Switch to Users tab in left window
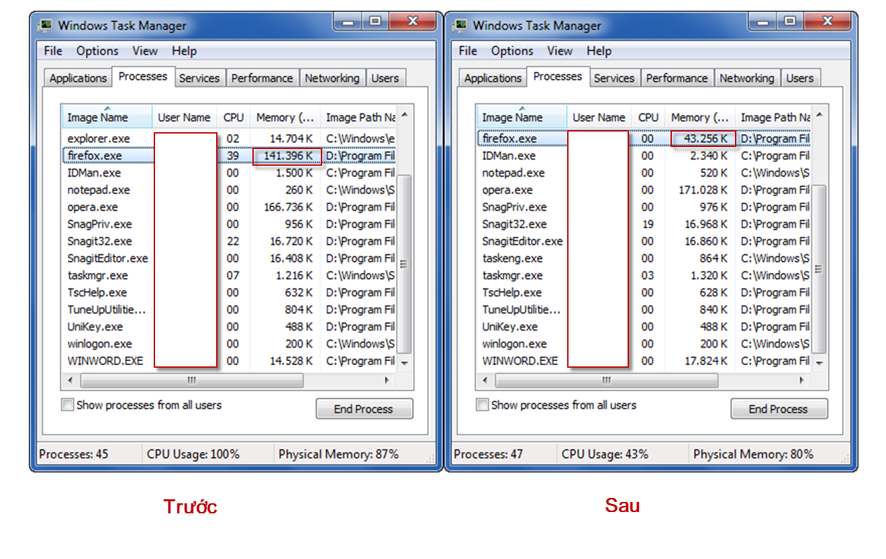Image resolution: width=886 pixels, height=559 pixels. (385, 79)
